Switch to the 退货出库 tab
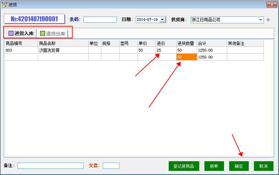Screen dimensions: 279x175 pyautogui.click(x=52, y=33)
